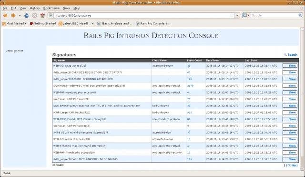Click the stop loading icon
The width and height of the screenshot is (305, 177).
pyautogui.click(x=34, y=15)
